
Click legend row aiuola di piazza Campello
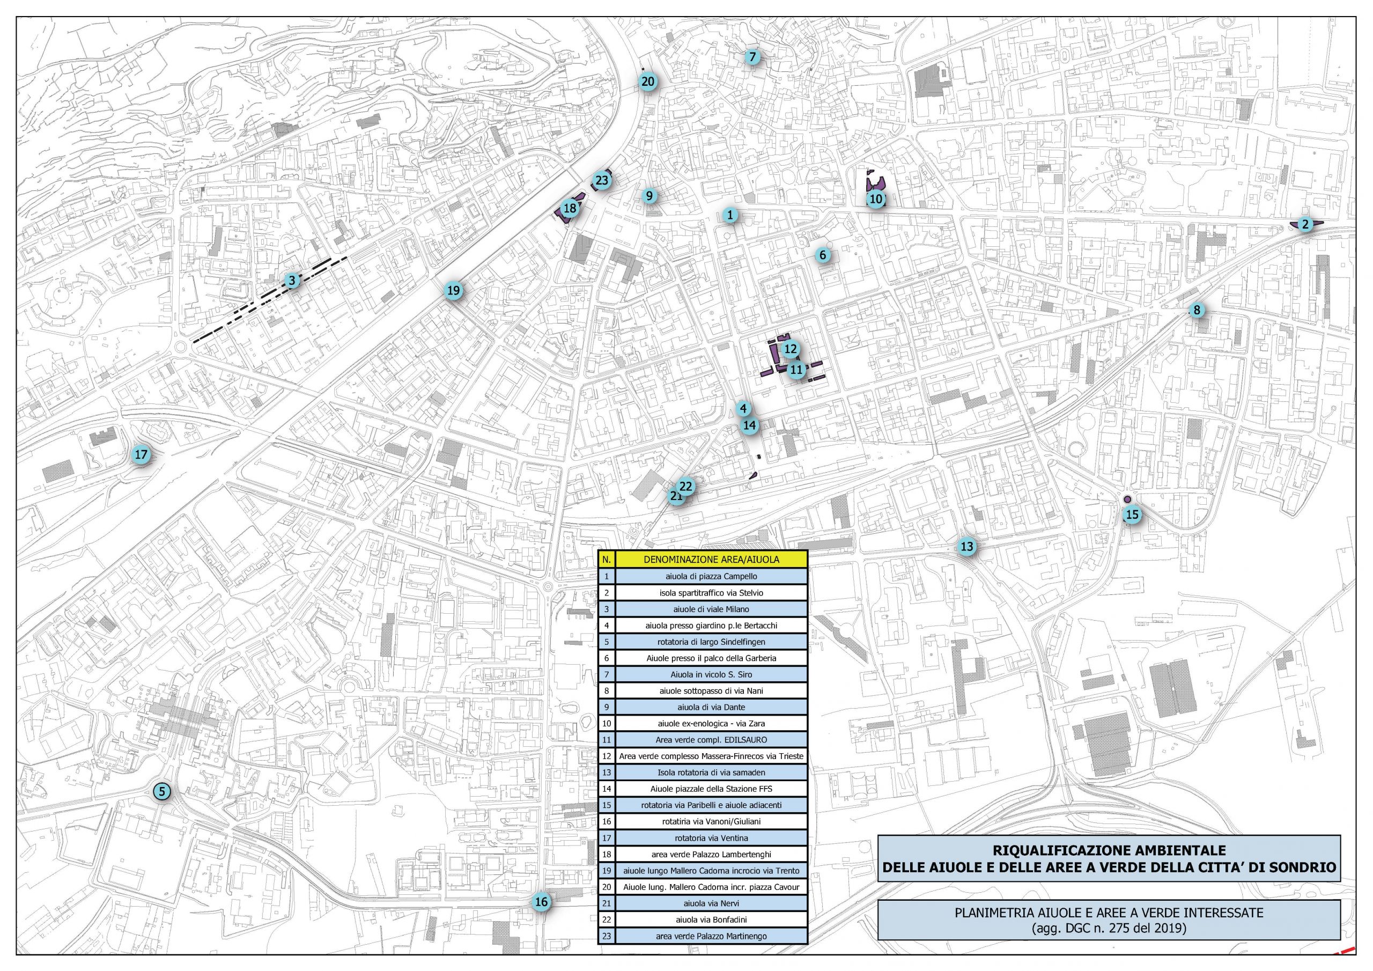711,576
